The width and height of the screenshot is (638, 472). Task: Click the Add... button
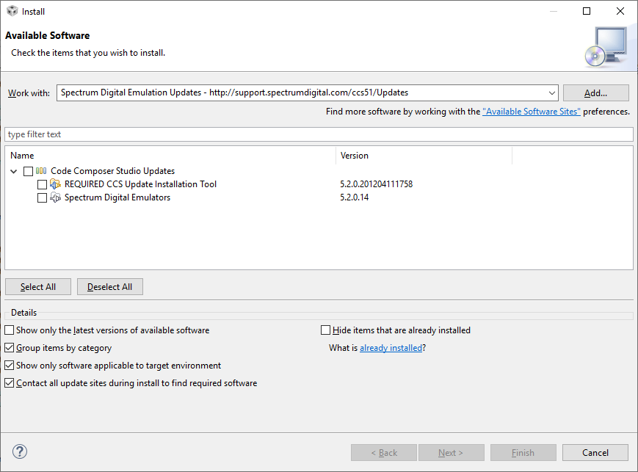[595, 93]
